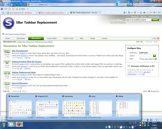Click the blue info icon in address bar
This screenshot has width=162, height=129.
(117, 5)
